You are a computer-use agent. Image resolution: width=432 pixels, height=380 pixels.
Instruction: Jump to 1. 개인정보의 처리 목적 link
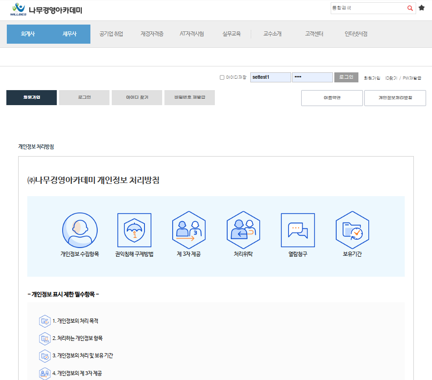tap(75, 321)
